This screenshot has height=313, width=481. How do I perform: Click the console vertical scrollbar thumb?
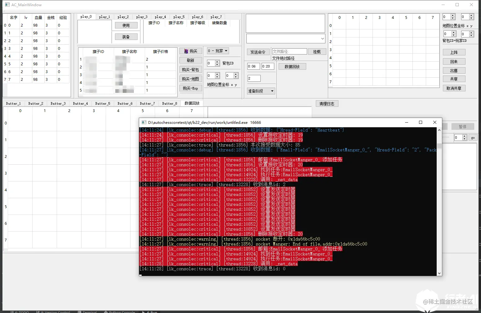439,146
